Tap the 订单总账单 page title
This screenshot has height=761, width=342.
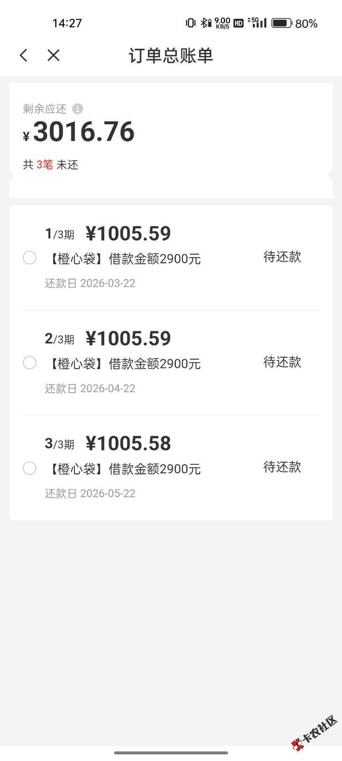(x=171, y=56)
